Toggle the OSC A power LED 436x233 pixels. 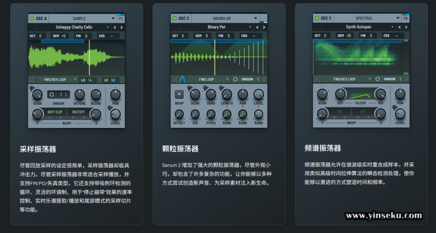point(32,18)
